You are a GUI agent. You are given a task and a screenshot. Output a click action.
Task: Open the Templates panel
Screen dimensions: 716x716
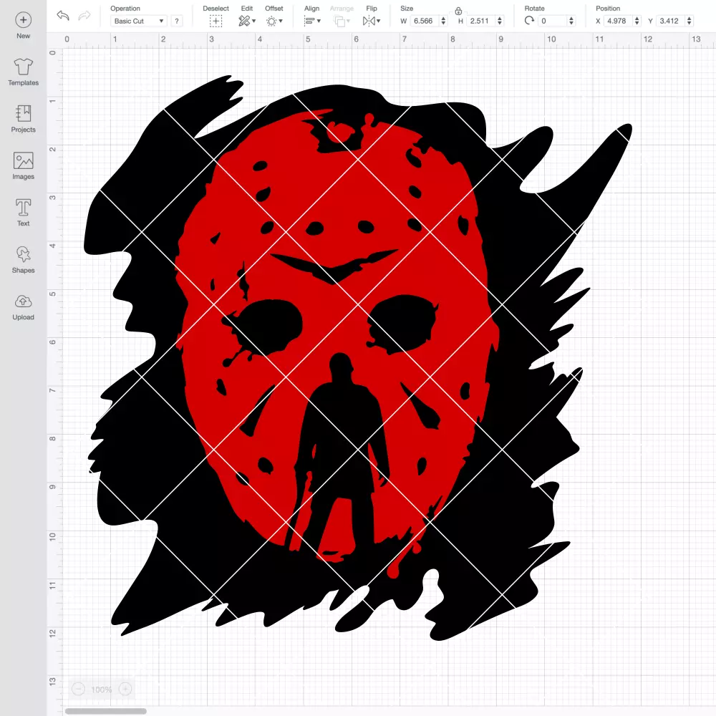[x=24, y=72]
